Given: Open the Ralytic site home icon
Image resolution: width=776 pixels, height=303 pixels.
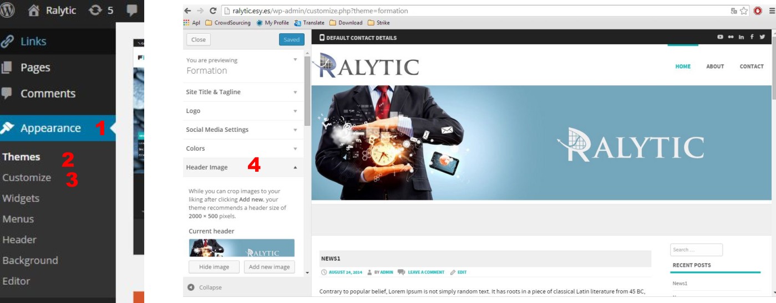Looking at the screenshot, I should [x=34, y=11].
